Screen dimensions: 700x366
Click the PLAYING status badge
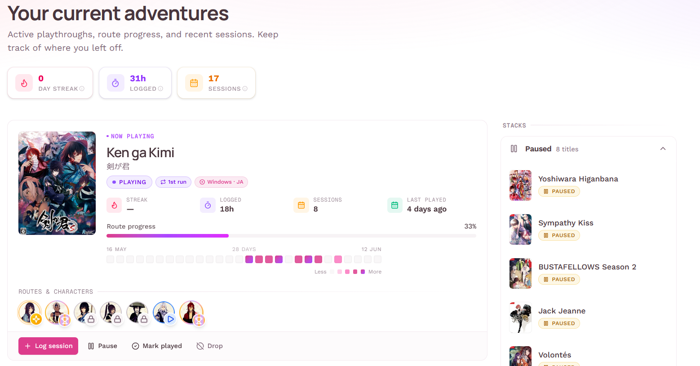[x=129, y=182]
